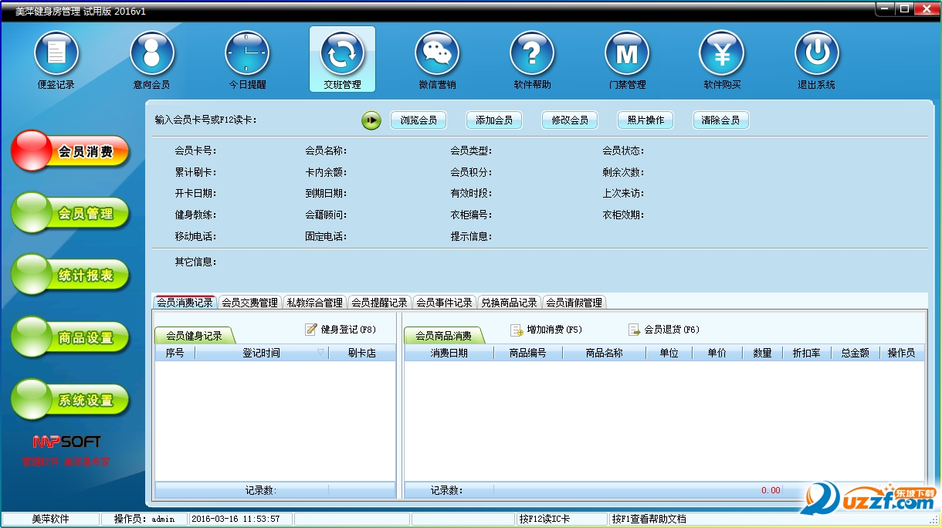Image resolution: width=942 pixels, height=528 pixels.
Task: Click the 刷卡店 column header
Action: (x=362, y=353)
